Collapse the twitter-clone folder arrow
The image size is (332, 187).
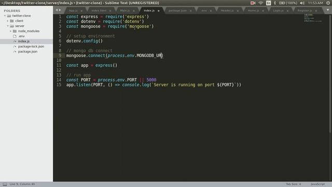point(5,16)
